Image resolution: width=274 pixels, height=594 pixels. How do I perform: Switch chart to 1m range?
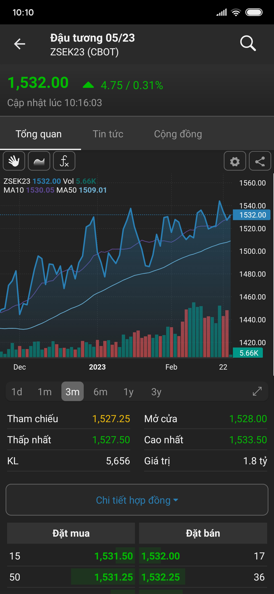[45, 392]
